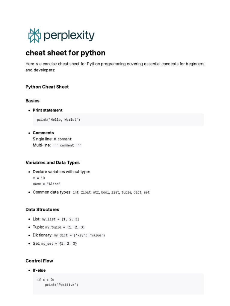Click the my_list = [1, 2, 3] code
Screen dimensions: 230x306
60,219
